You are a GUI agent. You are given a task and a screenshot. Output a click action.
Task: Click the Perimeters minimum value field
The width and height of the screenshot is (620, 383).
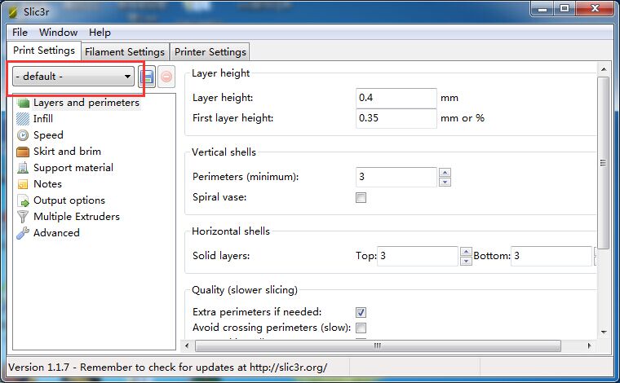396,177
